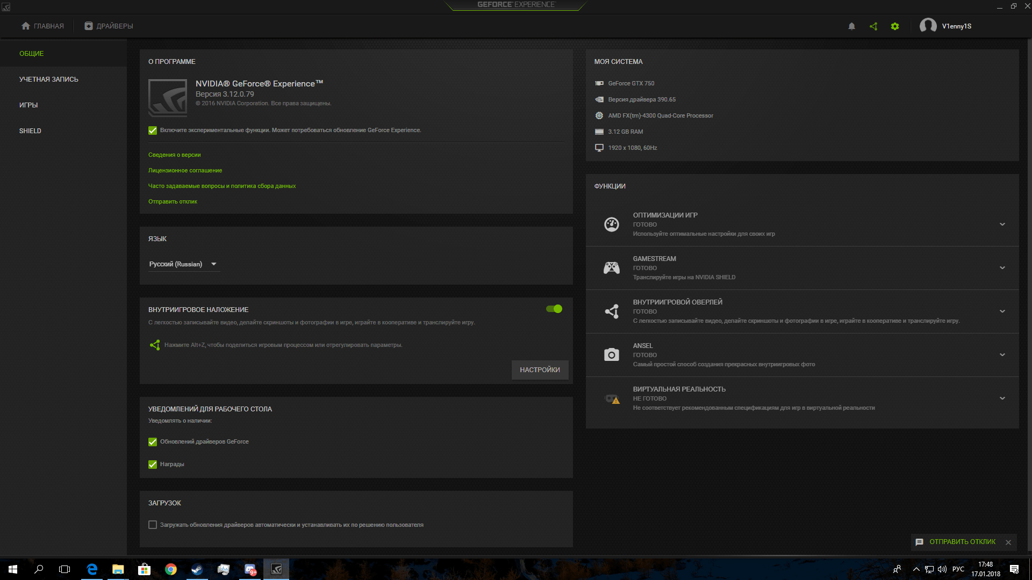Go to the ГЛАВНАЯ tab
Image resolution: width=1032 pixels, height=580 pixels.
click(42, 26)
